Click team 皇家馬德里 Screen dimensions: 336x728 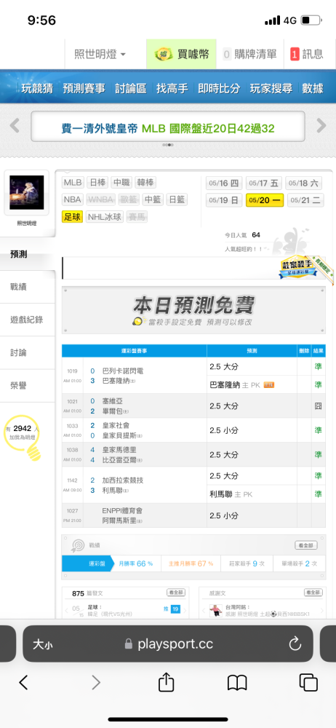[x=119, y=450]
